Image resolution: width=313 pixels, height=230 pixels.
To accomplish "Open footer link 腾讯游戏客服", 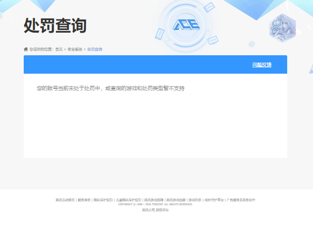I will point(176,200).
